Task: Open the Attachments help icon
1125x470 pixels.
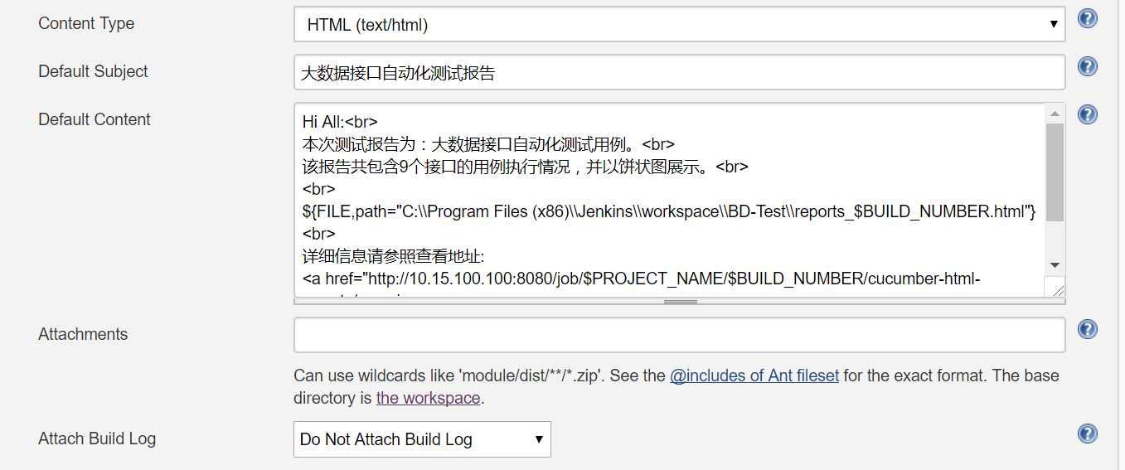Action: click(x=1087, y=330)
